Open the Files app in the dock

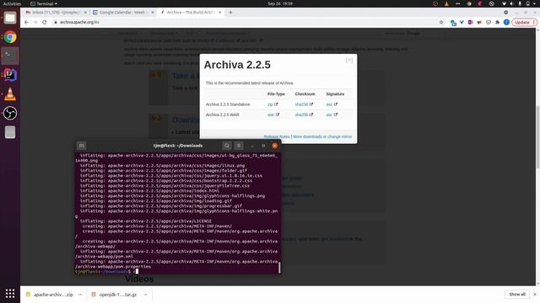(x=10, y=18)
